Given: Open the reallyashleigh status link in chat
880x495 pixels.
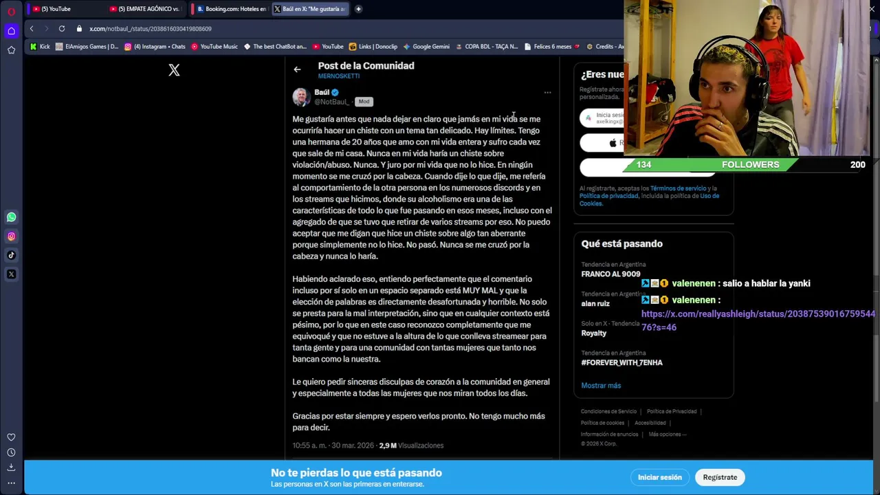Looking at the screenshot, I should 758,320.
